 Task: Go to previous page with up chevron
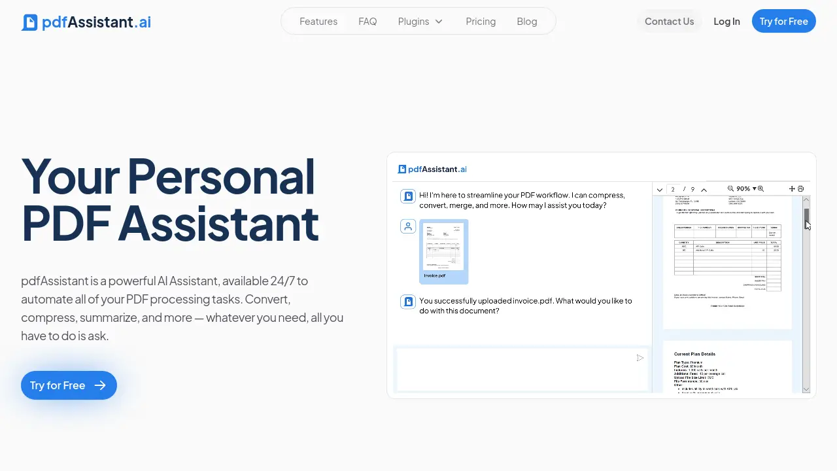tap(704, 190)
